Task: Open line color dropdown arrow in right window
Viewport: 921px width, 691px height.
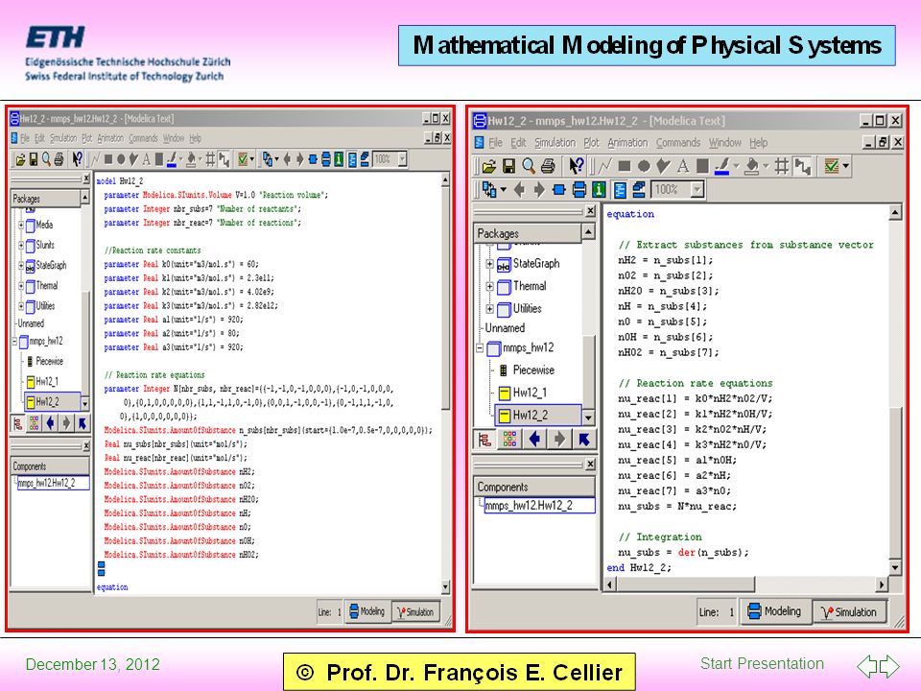Action: click(x=736, y=167)
